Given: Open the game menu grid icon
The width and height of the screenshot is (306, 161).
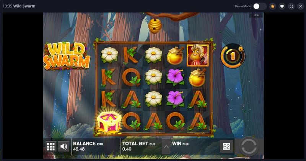Looking at the screenshot, I should tap(51, 147).
